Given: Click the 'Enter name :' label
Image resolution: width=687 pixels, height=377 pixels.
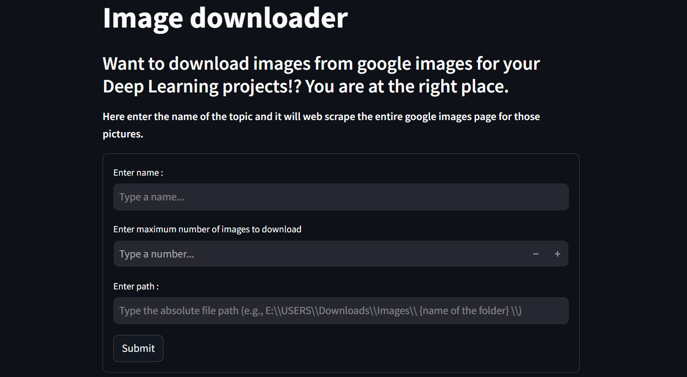Looking at the screenshot, I should tap(138, 172).
